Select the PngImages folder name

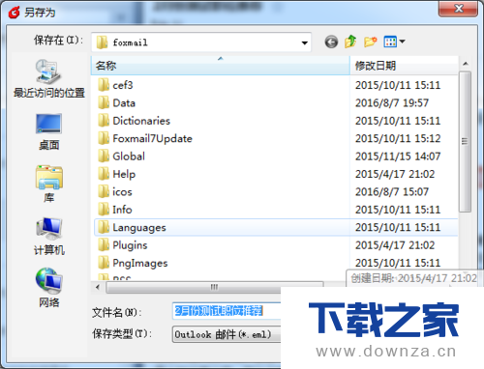140,263
